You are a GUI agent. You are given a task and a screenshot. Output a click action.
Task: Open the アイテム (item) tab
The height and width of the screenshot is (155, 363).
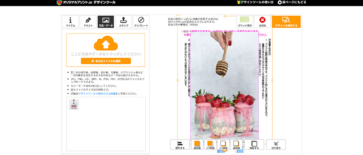(x=71, y=22)
